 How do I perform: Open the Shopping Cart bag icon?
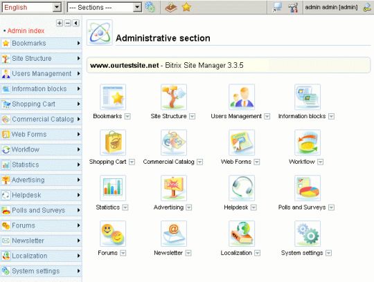pyautogui.click(x=113, y=142)
